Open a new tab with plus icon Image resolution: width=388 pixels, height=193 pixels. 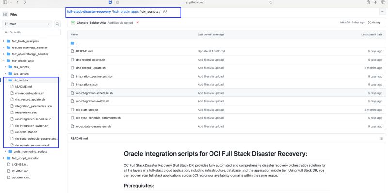click(x=375, y=2)
